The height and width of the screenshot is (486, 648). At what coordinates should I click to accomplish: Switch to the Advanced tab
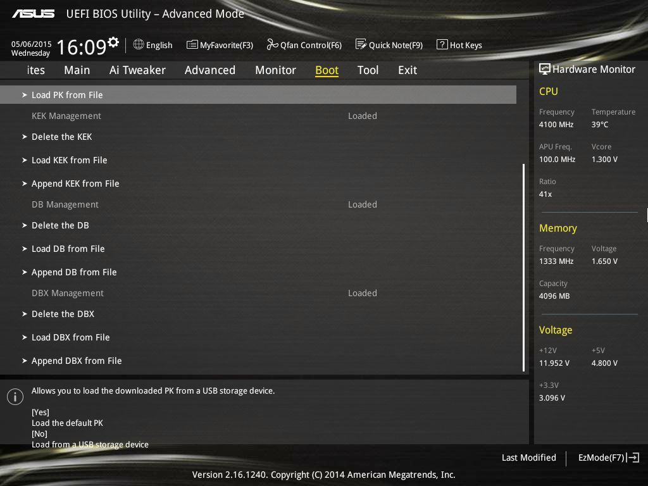[x=210, y=70]
